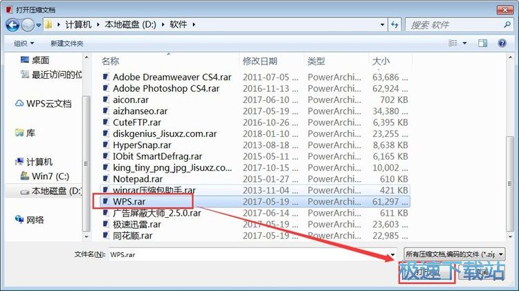Screen dimensions: 519x291
Task: Click the refresh button next to address bar
Action: (x=394, y=24)
